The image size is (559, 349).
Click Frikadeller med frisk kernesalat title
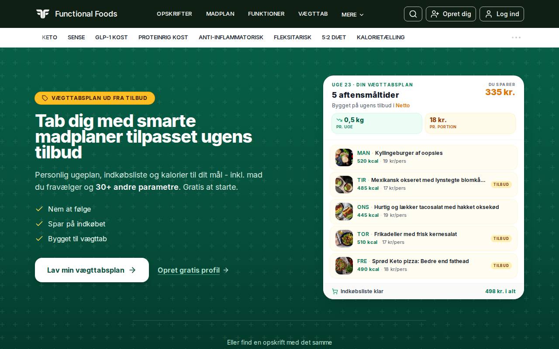click(x=415, y=234)
